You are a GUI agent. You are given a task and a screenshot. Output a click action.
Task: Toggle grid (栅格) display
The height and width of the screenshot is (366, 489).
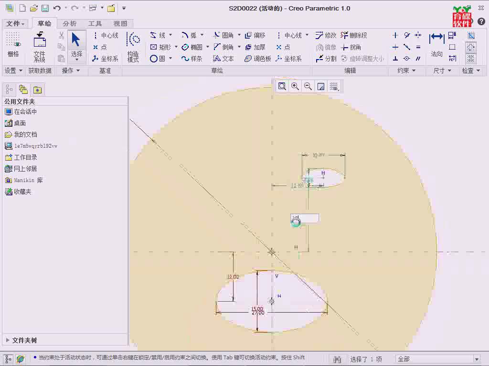coord(13,45)
